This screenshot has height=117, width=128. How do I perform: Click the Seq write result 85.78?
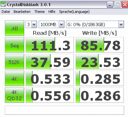[x=100, y=45]
